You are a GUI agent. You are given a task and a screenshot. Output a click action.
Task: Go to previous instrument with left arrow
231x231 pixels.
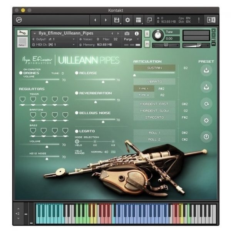tap(95, 20)
